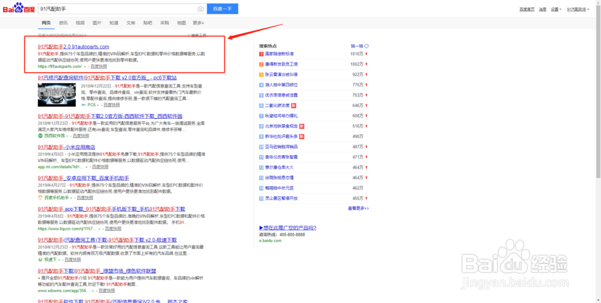Image resolution: width=601 pixels, height=303 pixels.
Task: Open 百度快照 for the 91autoparts.com result
Action: [x=99, y=67]
